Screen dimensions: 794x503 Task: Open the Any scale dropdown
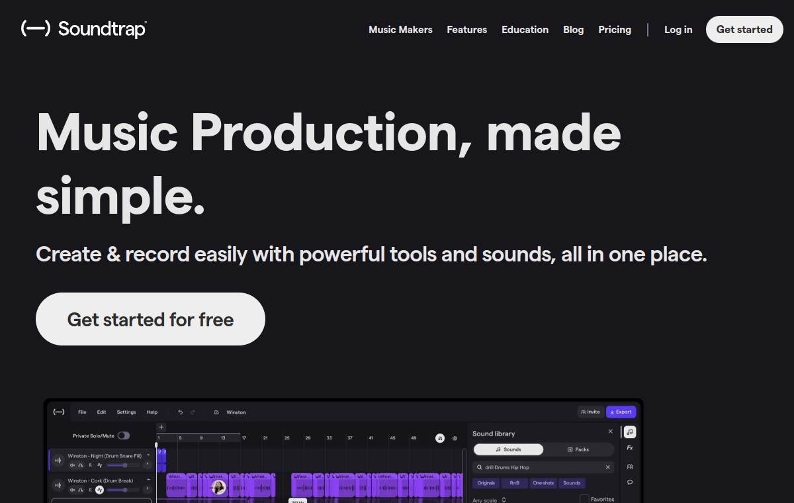coord(490,500)
